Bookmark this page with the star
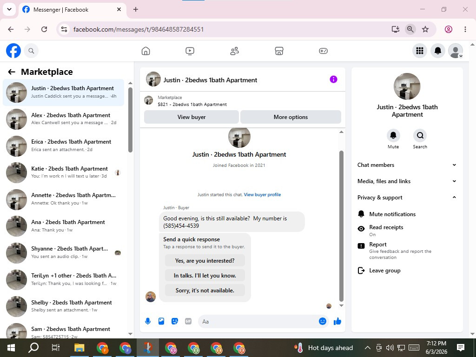Image resolution: width=476 pixels, height=357 pixels. tap(425, 29)
